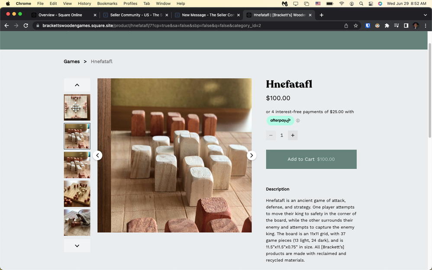This screenshot has height=270, width=432.
Task: Click the browser reload icon
Action: [x=26, y=26]
